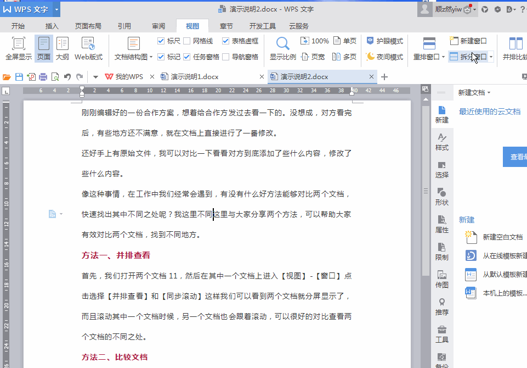This screenshot has width=527, height=368.
Task: Click the ruler tab-stop selector corner box
Action: [x=5, y=91]
